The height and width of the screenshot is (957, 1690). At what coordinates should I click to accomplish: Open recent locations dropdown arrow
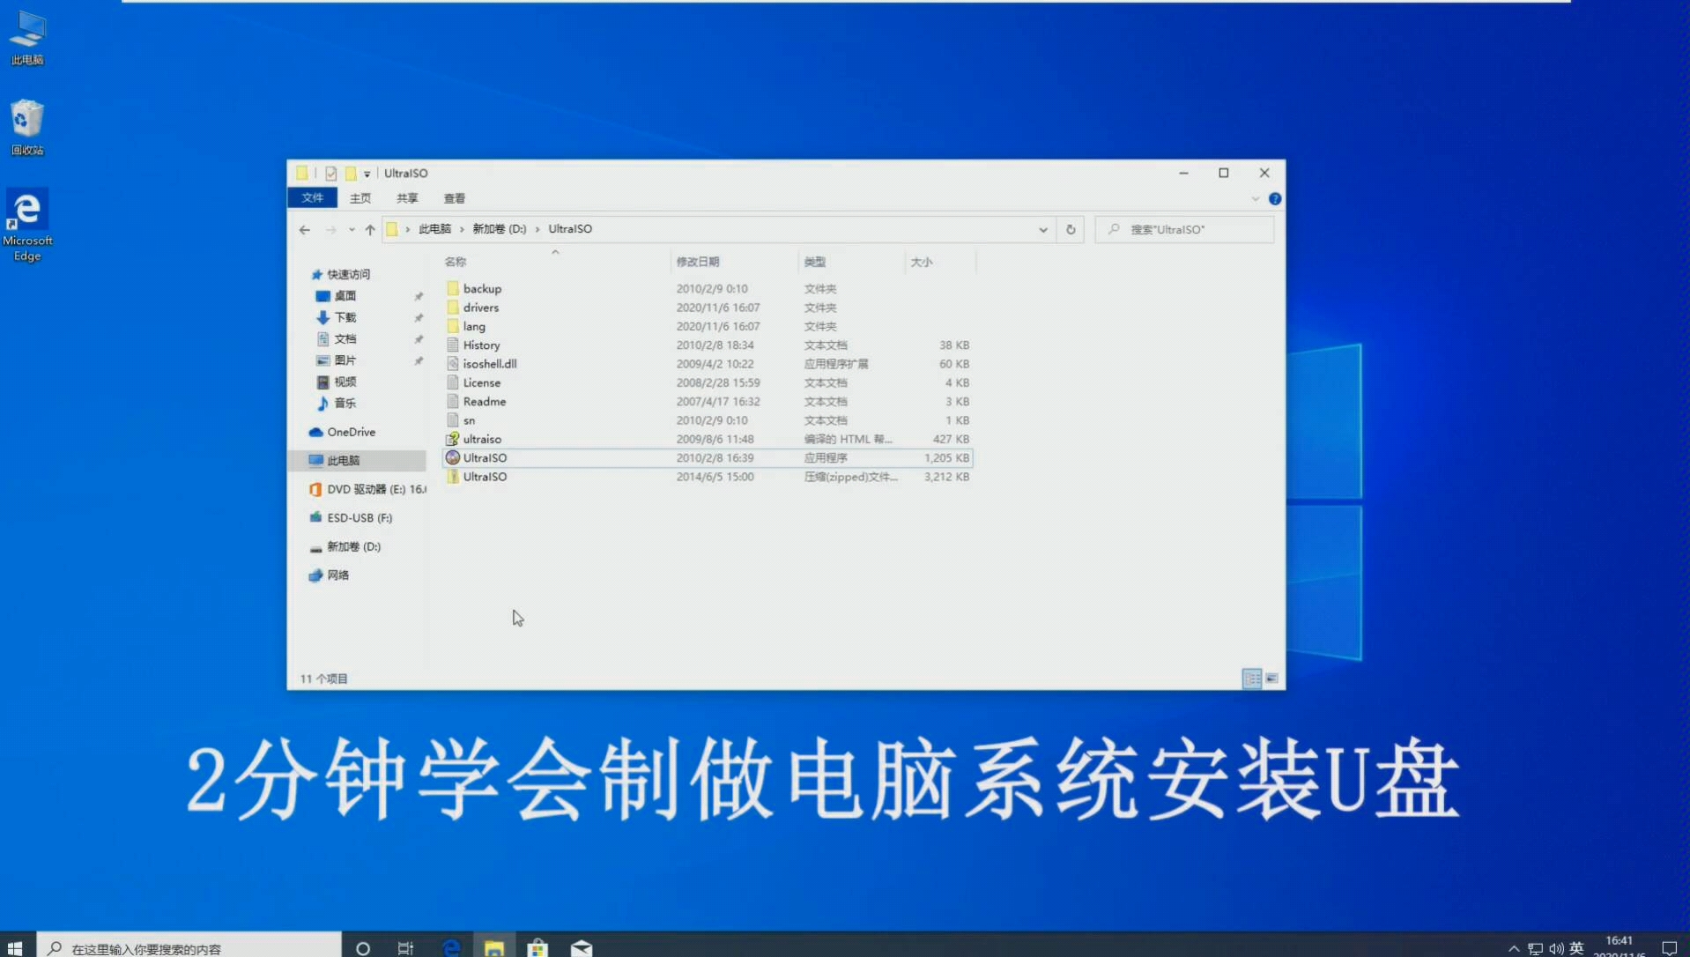[352, 230]
